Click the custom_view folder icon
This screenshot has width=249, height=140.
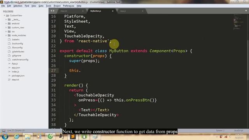point(9,28)
